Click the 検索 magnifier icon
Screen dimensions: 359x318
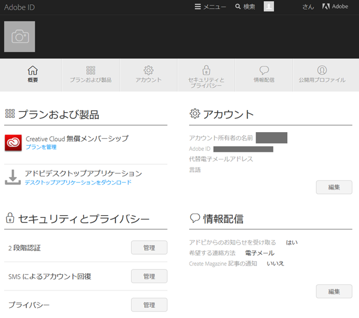pos(238,7)
